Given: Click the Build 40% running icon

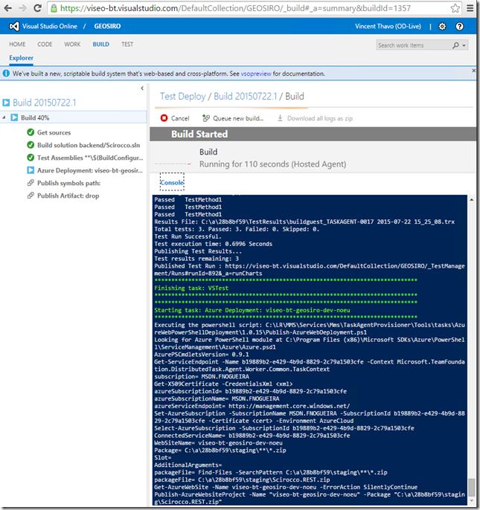Looking at the screenshot, I should (x=14, y=117).
